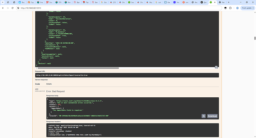The height and width of the screenshot is (138, 256).
Task: Copy response body with clipboard icon
Action: pos(203,116)
